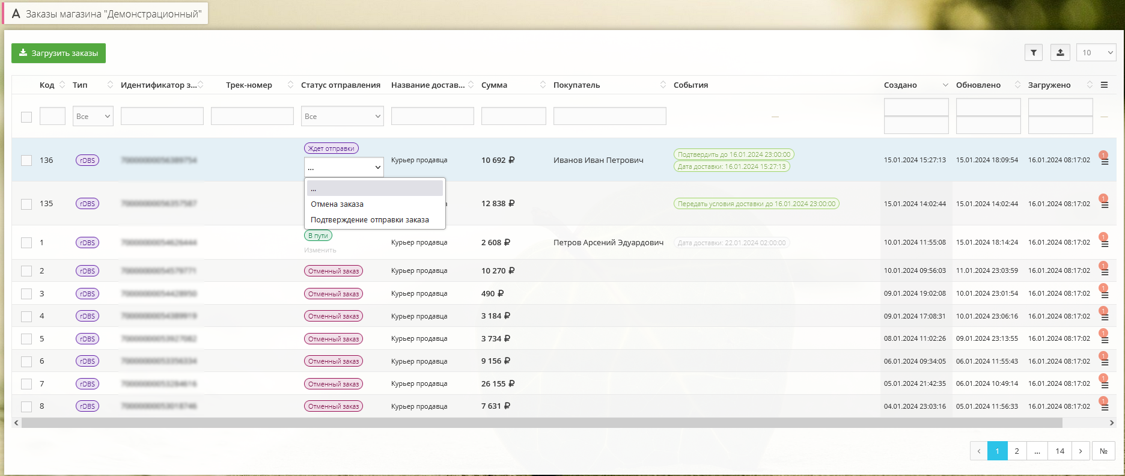This screenshot has height=476, width=1125.
Task: Expand the page size dropdown showing 10
Action: pos(1096,53)
